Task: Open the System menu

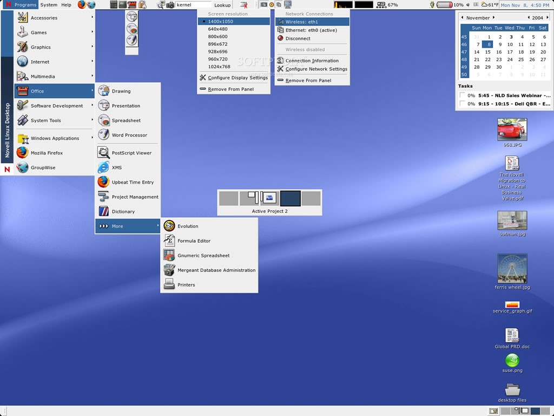Action: pyautogui.click(x=48, y=4)
